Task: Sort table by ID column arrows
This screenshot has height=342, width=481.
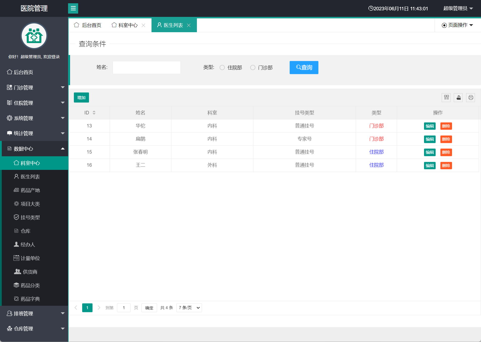Action: click(94, 113)
